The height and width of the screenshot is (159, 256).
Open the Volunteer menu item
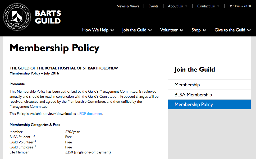click(169, 30)
